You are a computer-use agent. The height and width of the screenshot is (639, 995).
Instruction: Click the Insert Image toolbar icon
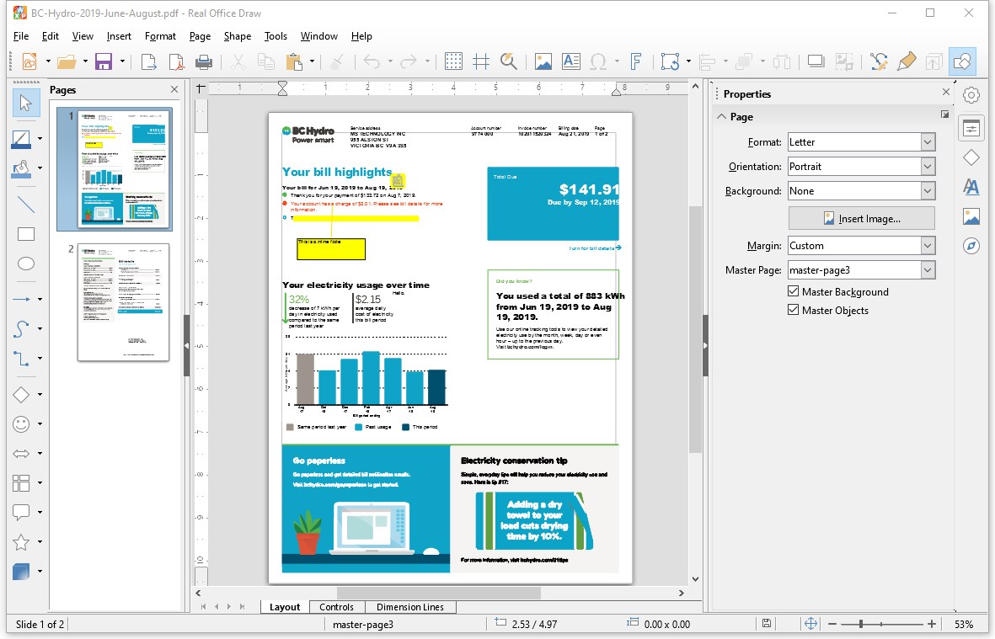(543, 61)
